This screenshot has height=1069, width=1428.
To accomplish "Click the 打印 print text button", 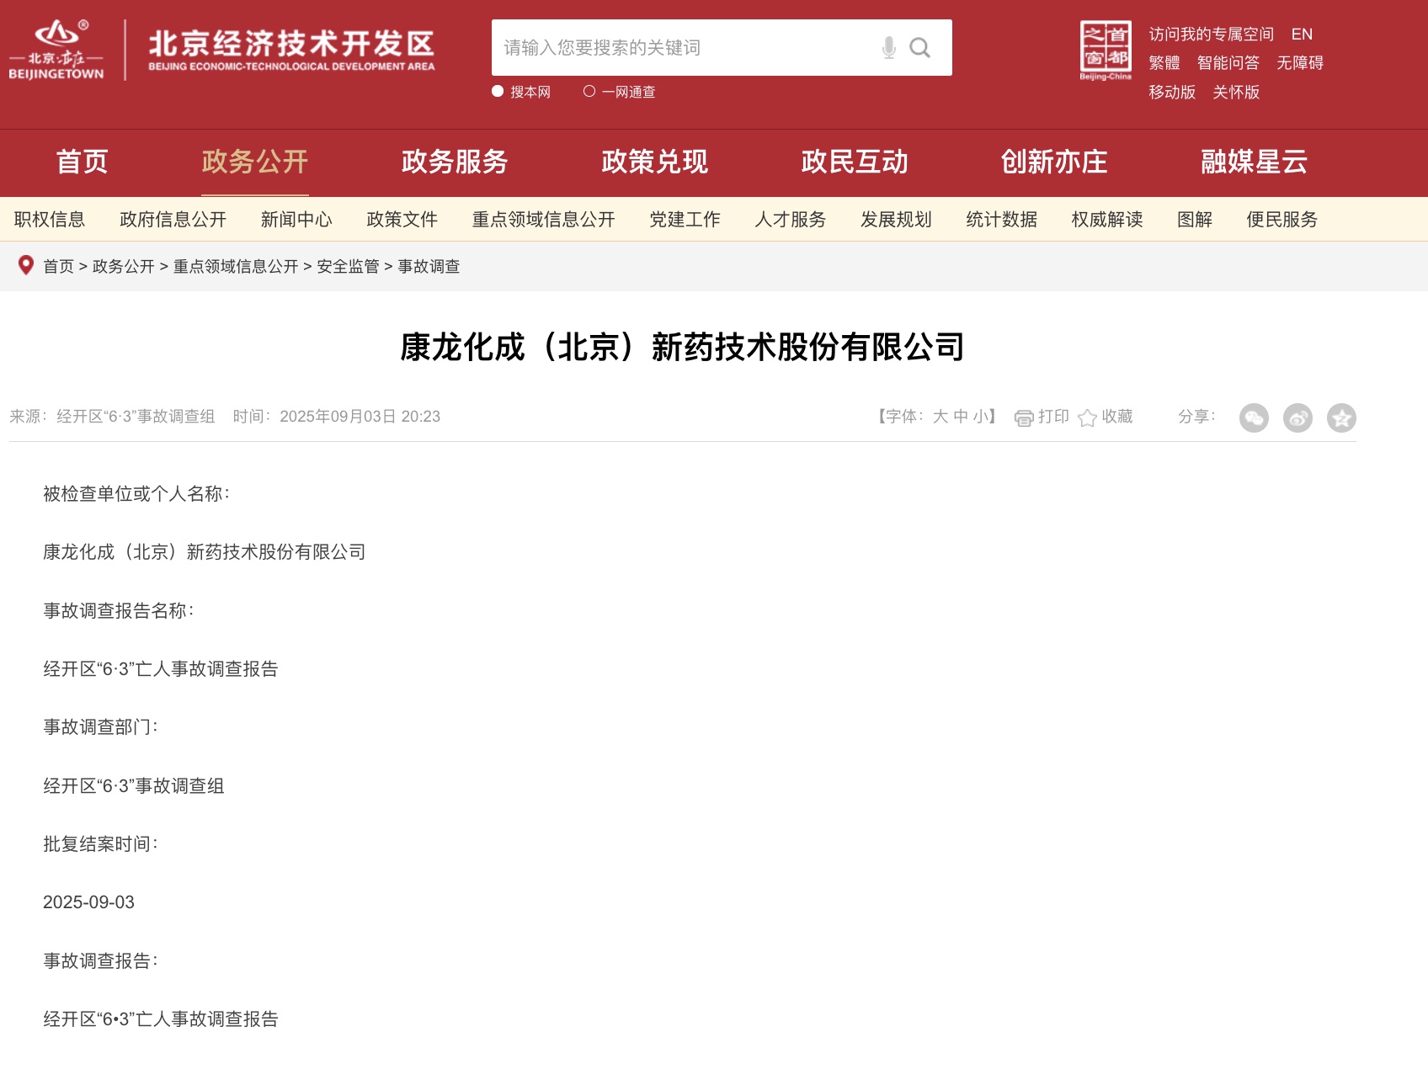I will click(x=1053, y=417).
